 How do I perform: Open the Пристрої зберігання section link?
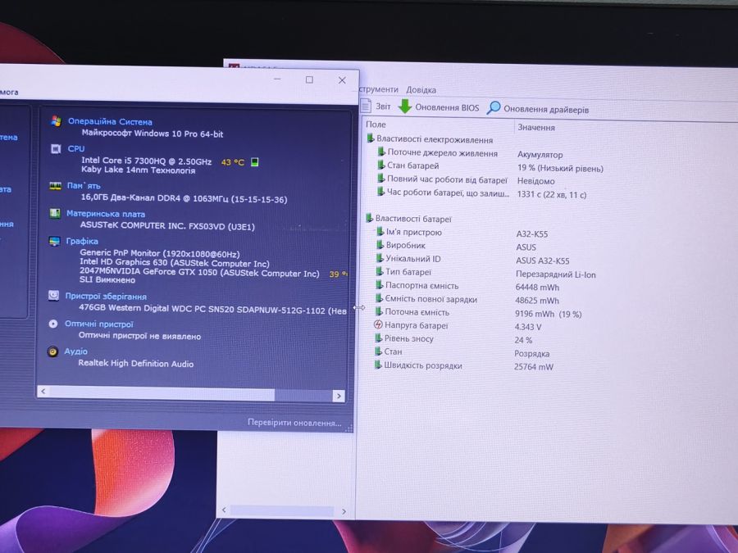[x=106, y=297]
